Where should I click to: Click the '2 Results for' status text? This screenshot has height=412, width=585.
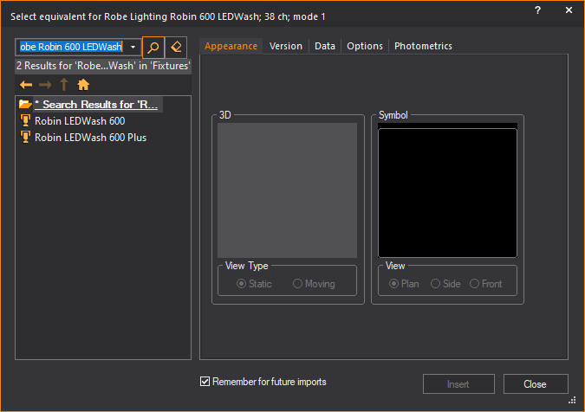point(103,66)
